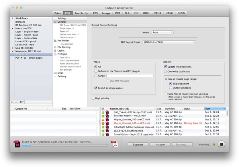This screenshot has width=239, height=167.
Task: Open the Layers settings section
Action: pyautogui.click(x=61, y=51)
